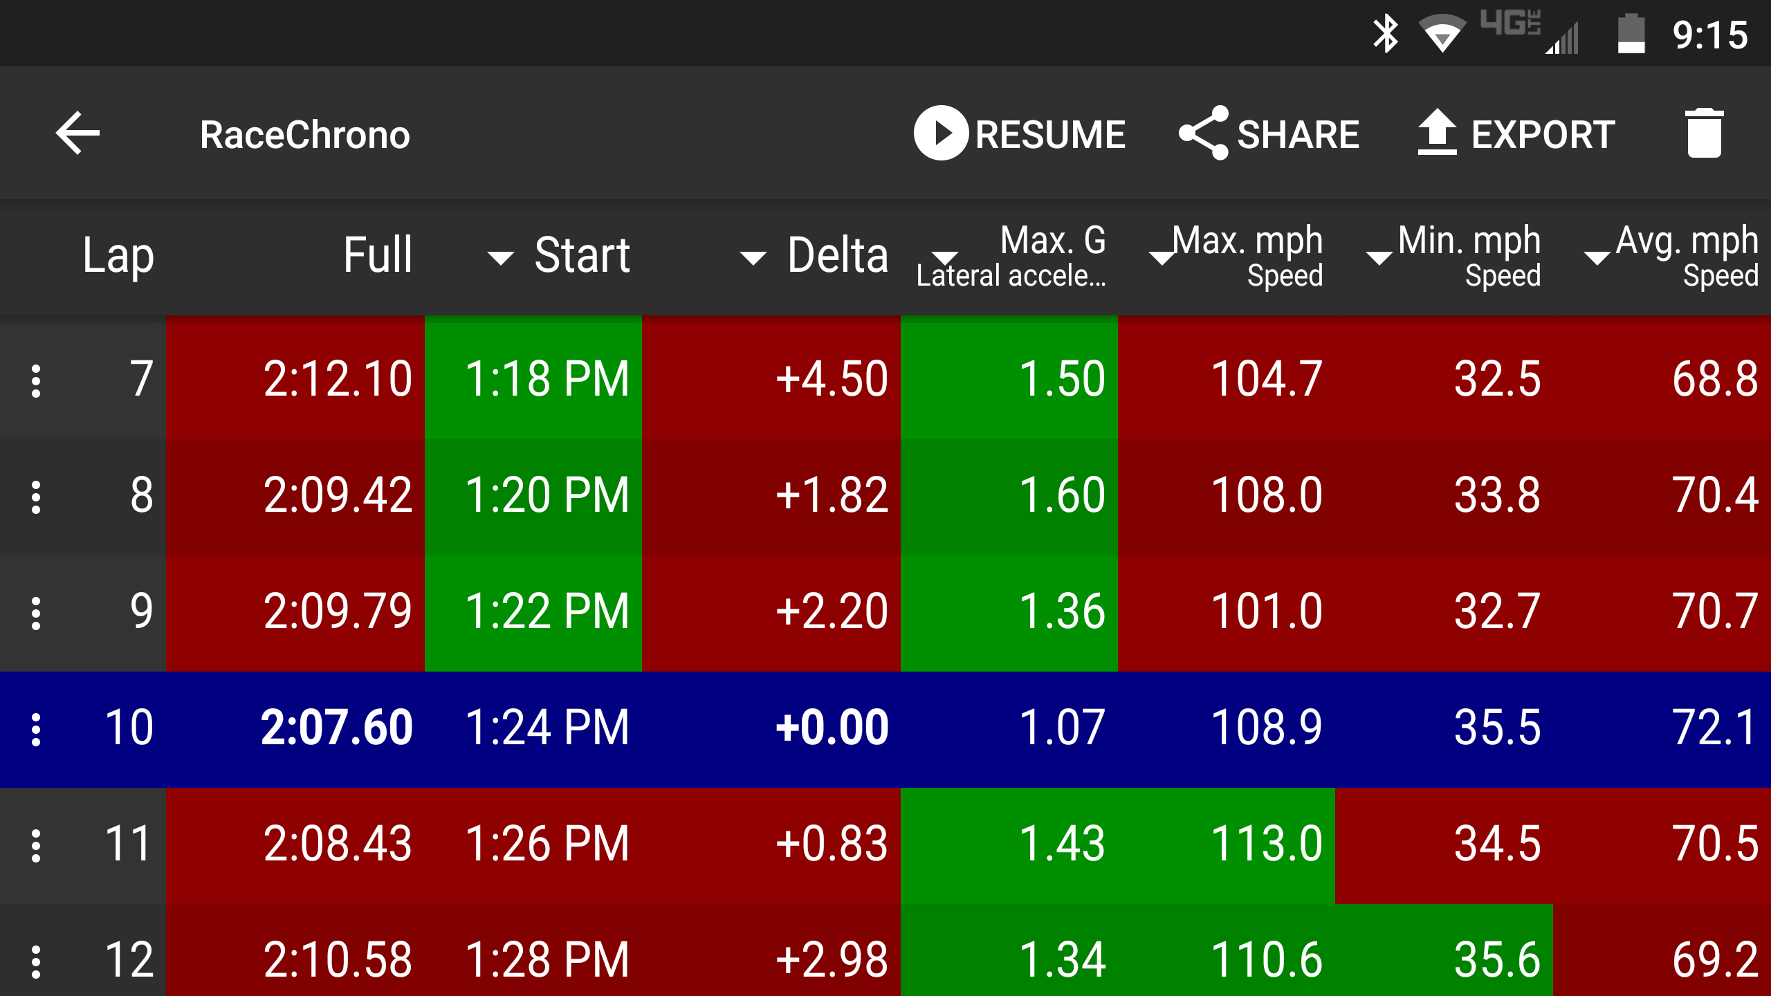Expand the Delta column dropdown
Image resolution: width=1771 pixels, height=996 pixels.
[x=753, y=258]
